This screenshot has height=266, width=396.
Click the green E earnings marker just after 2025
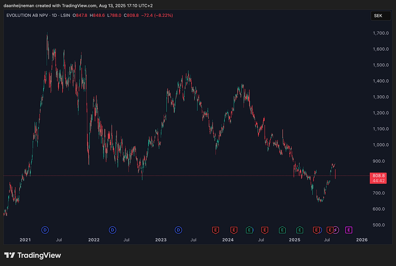click(299, 230)
